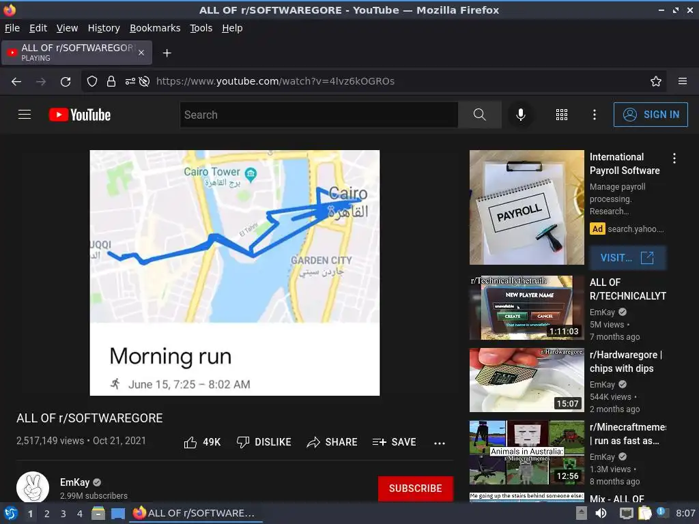Open a new browser tab
The width and height of the screenshot is (699, 524).
coord(167,53)
